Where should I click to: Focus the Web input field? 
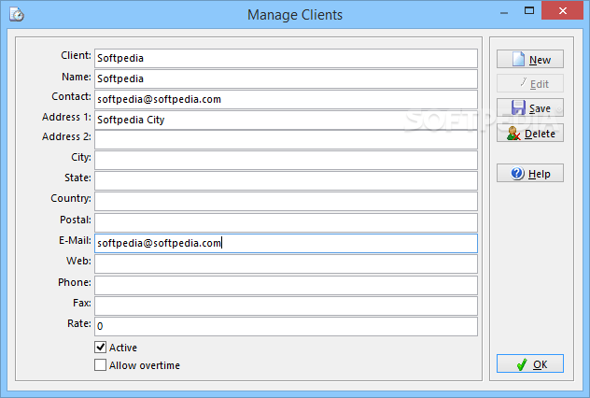click(x=286, y=264)
